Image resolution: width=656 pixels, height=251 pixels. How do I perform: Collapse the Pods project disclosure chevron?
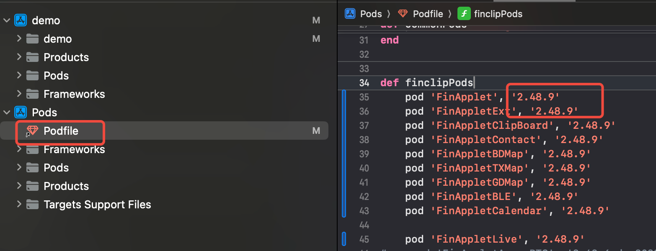click(x=7, y=113)
